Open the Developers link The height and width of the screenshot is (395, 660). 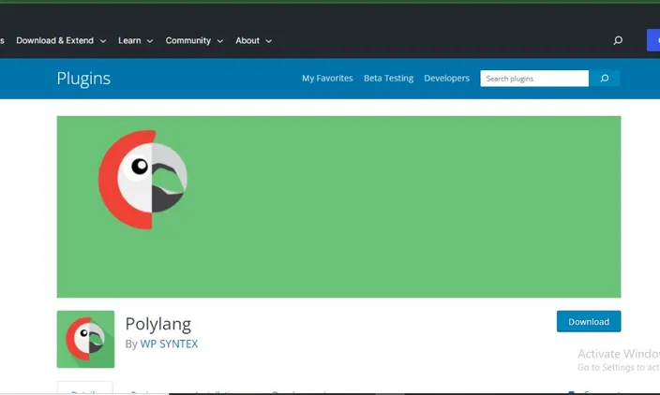tap(446, 79)
